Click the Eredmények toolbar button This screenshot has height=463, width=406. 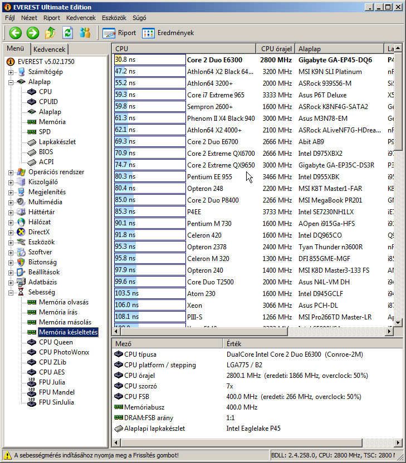pos(168,33)
